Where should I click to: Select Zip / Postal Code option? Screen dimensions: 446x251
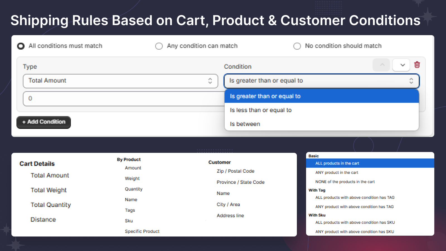(236, 171)
